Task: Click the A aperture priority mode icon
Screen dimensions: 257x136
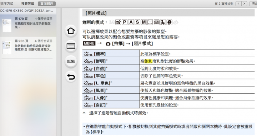Action: (131, 22)
